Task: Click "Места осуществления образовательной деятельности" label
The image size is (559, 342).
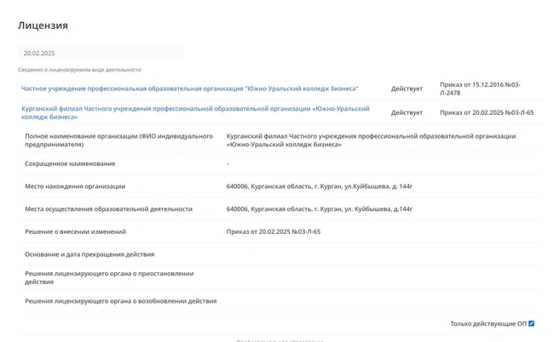Action: (108, 209)
